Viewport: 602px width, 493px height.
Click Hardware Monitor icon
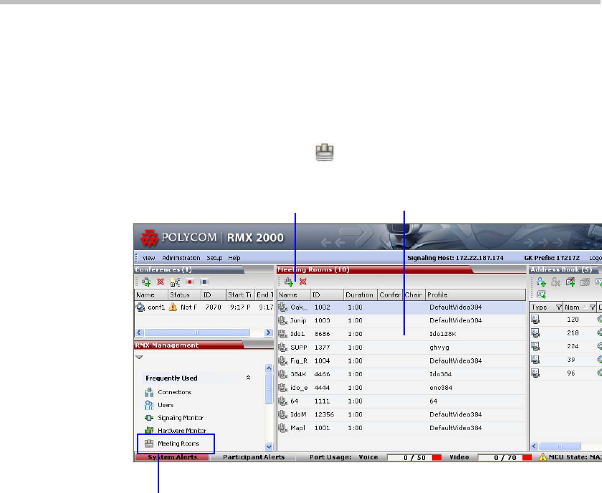click(x=149, y=431)
